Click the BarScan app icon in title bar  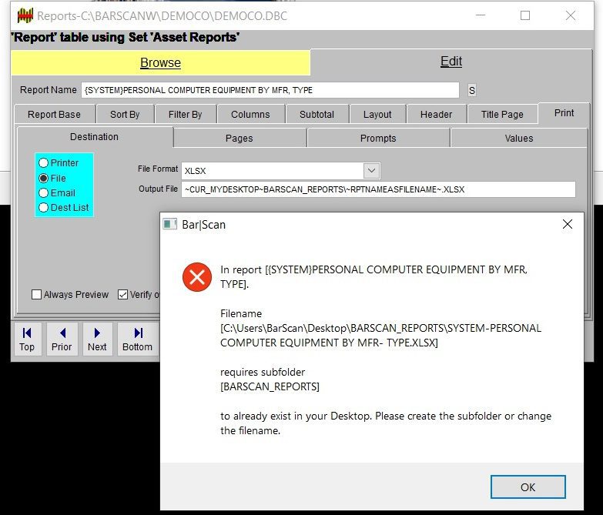pos(25,15)
